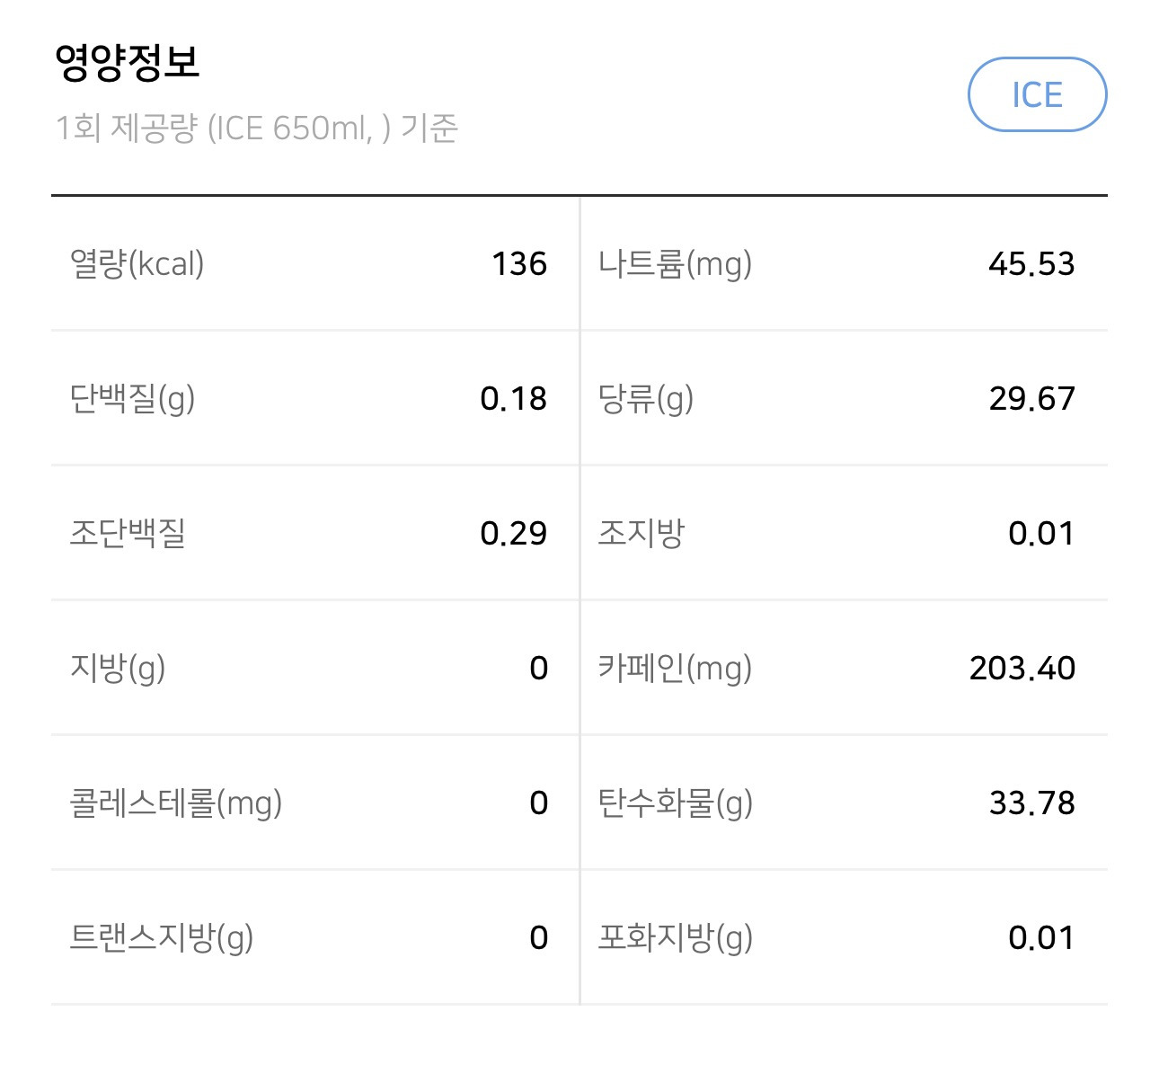The width and height of the screenshot is (1159, 1082).
Task: Tap the ICE toggle button
Action: pos(1037,94)
